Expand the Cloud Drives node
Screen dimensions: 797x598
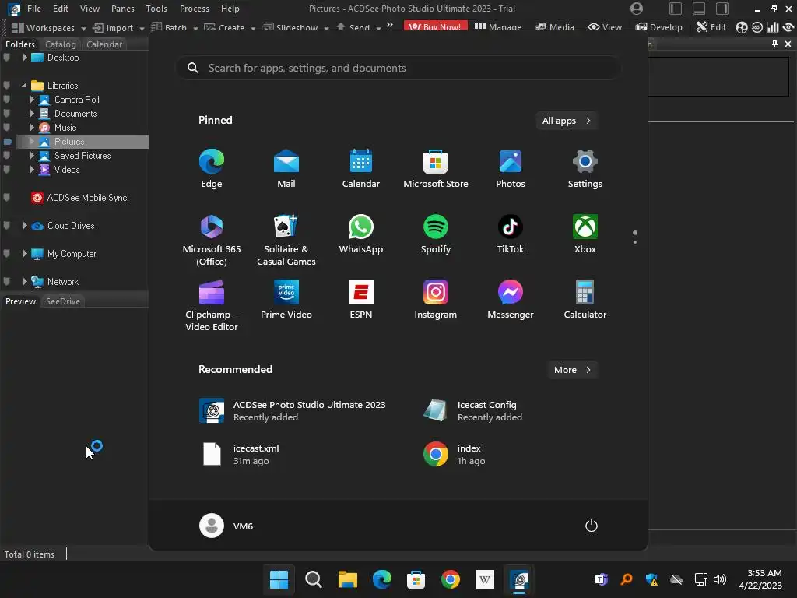click(24, 226)
